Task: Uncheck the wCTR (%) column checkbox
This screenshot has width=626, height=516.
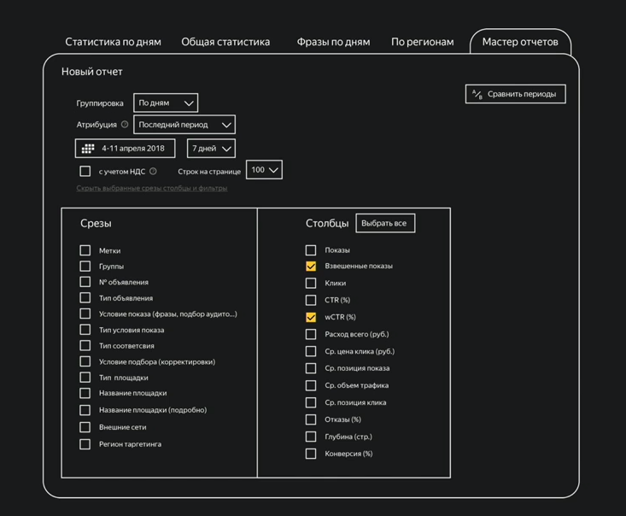Action: (311, 317)
